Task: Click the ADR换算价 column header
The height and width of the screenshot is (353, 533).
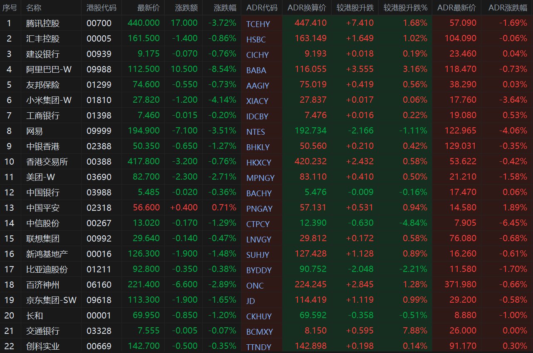Action: click(307, 8)
